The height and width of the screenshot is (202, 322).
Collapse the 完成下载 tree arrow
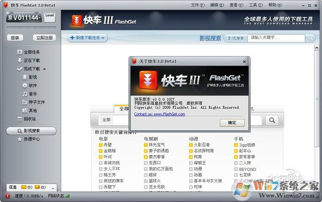45,69
